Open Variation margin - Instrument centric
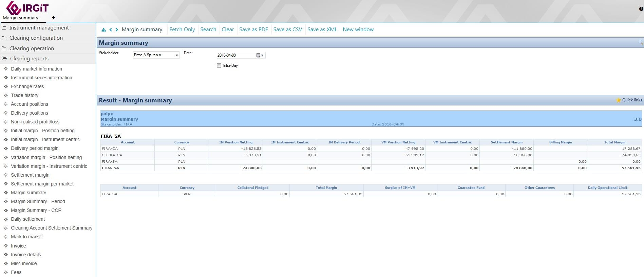The image size is (644, 277). (x=49, y=166)
